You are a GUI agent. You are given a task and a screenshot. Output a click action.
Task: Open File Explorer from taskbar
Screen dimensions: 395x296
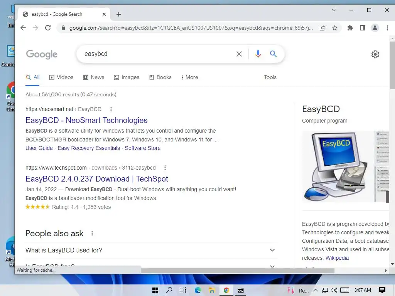(212, 290)
